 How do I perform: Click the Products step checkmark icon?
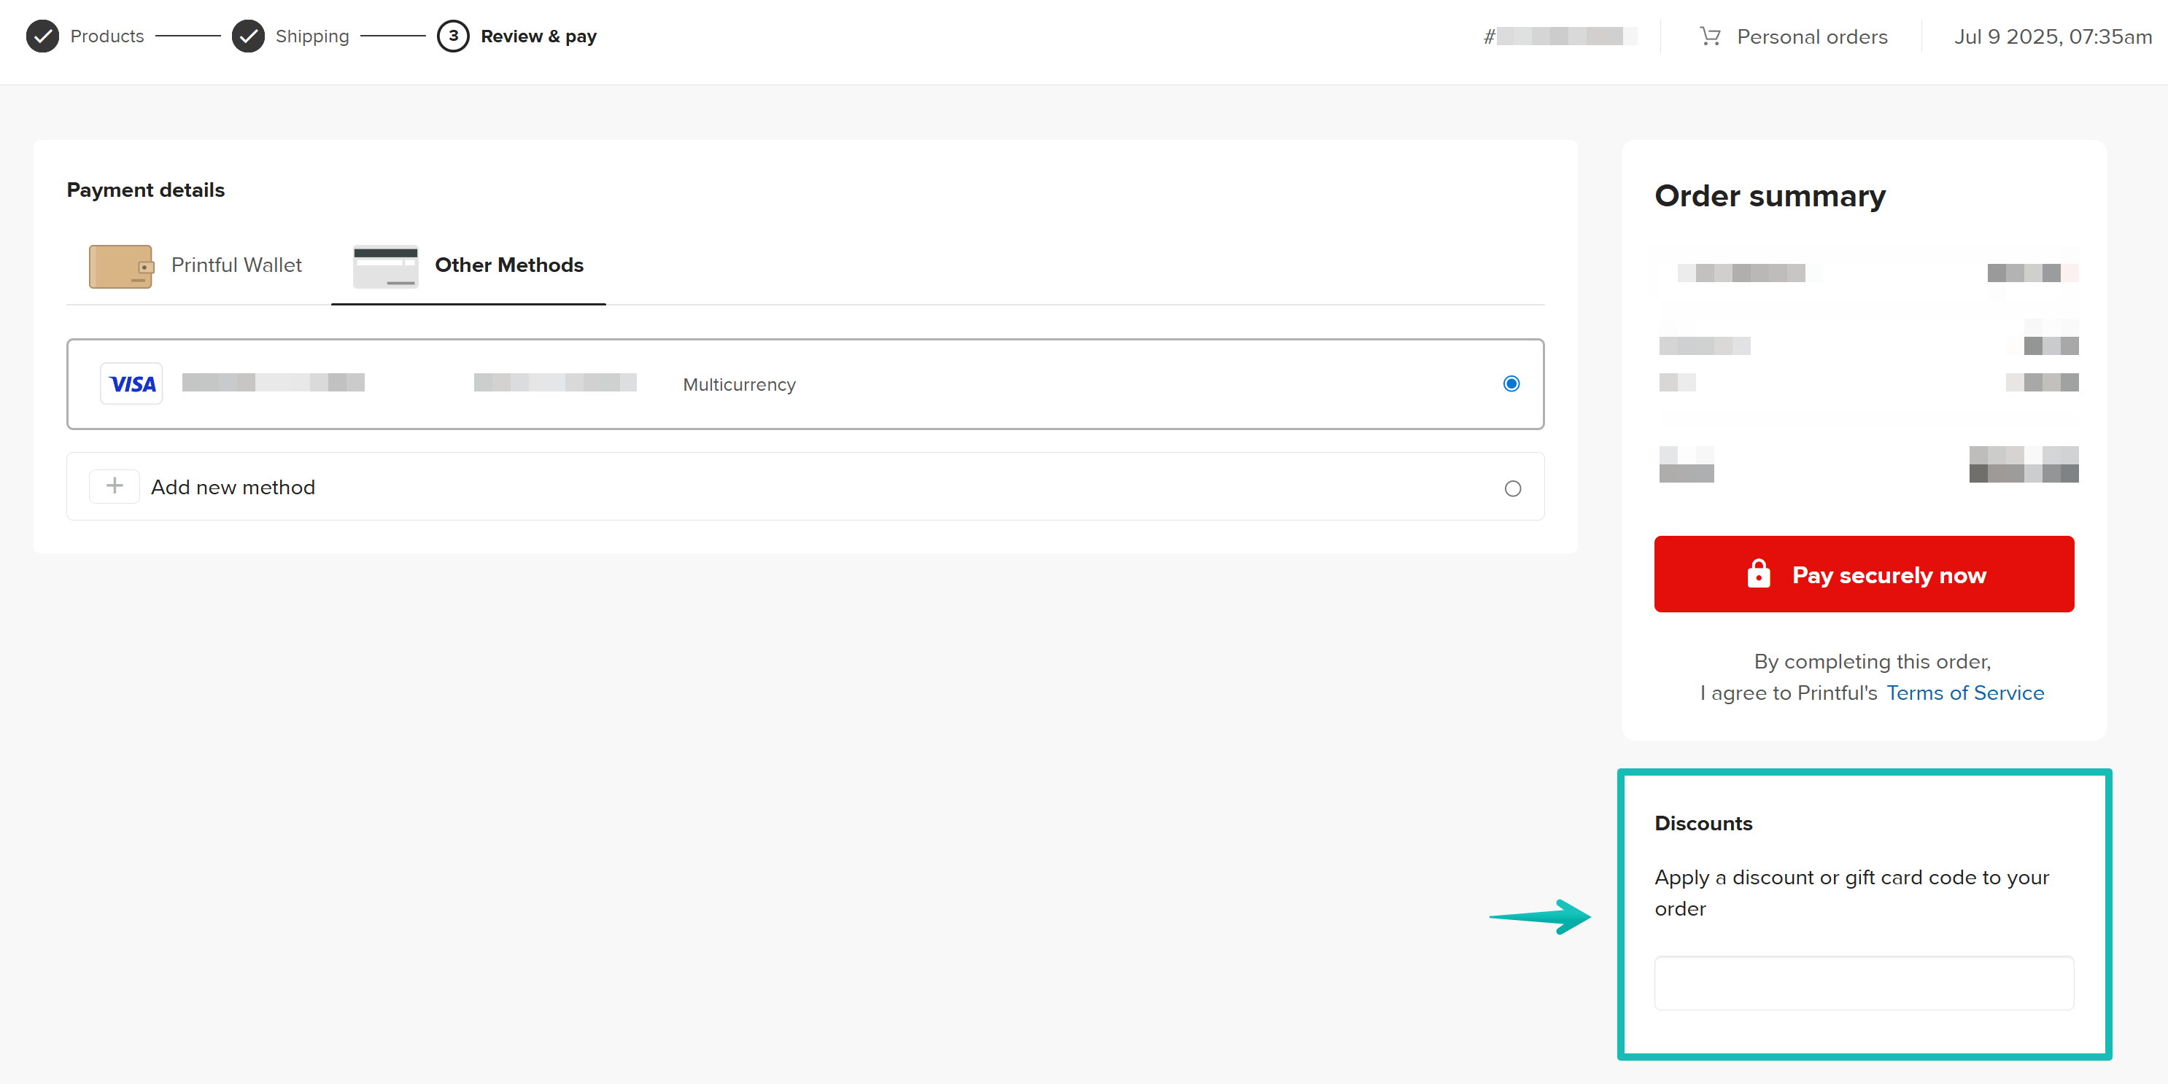tap(42, 36)
